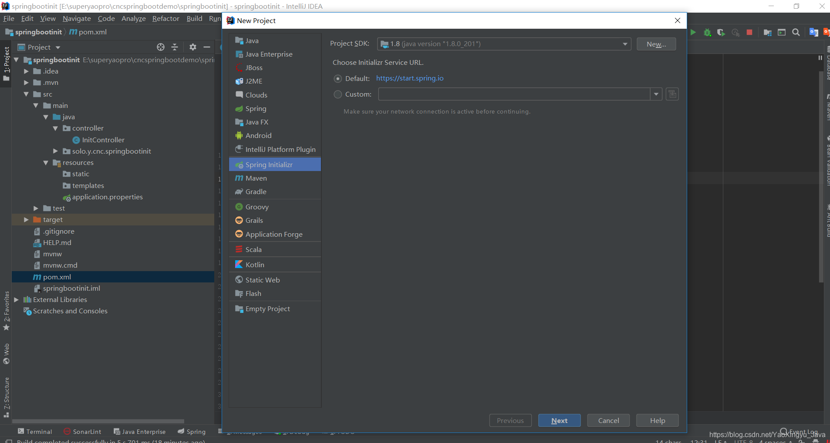Viewport: 830px width, 443px height.
Task: Open the Custom URL dropdown arrow
Action: 656,94
